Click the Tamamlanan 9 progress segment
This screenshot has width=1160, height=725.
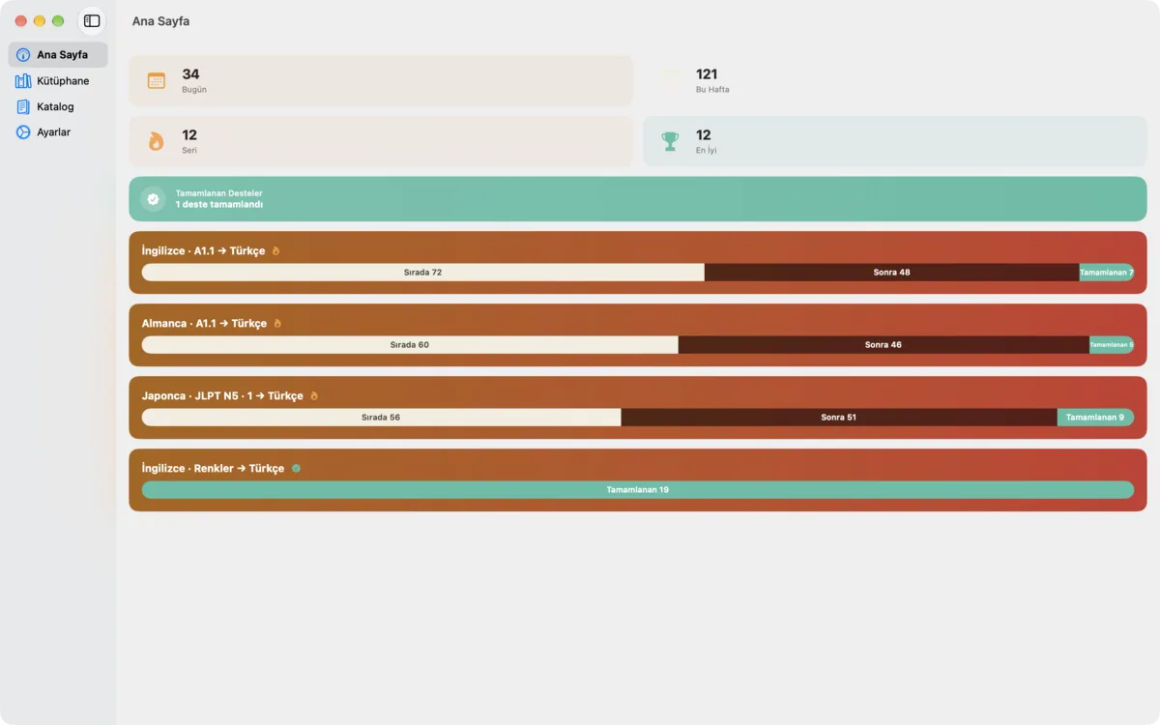(x=1095, y=418)
